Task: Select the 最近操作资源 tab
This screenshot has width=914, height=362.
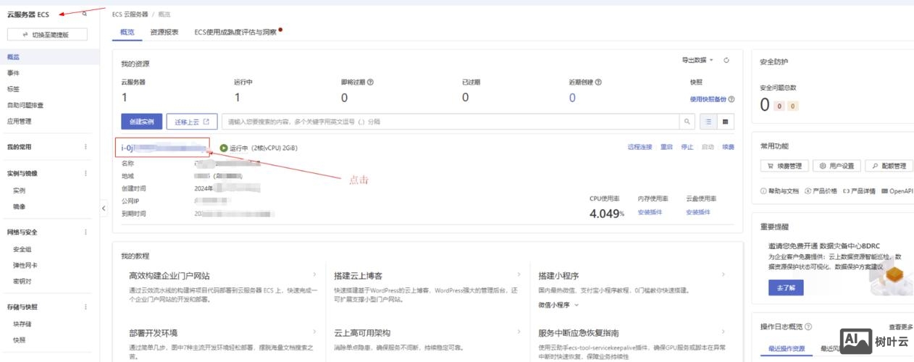Action: click(x=787, y=349)
